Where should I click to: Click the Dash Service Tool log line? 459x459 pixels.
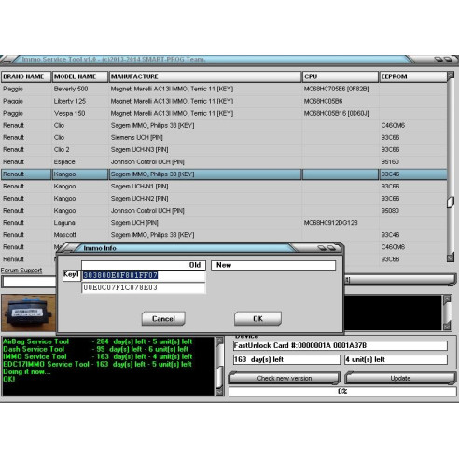pyautogui.click(x=96, y=349)
